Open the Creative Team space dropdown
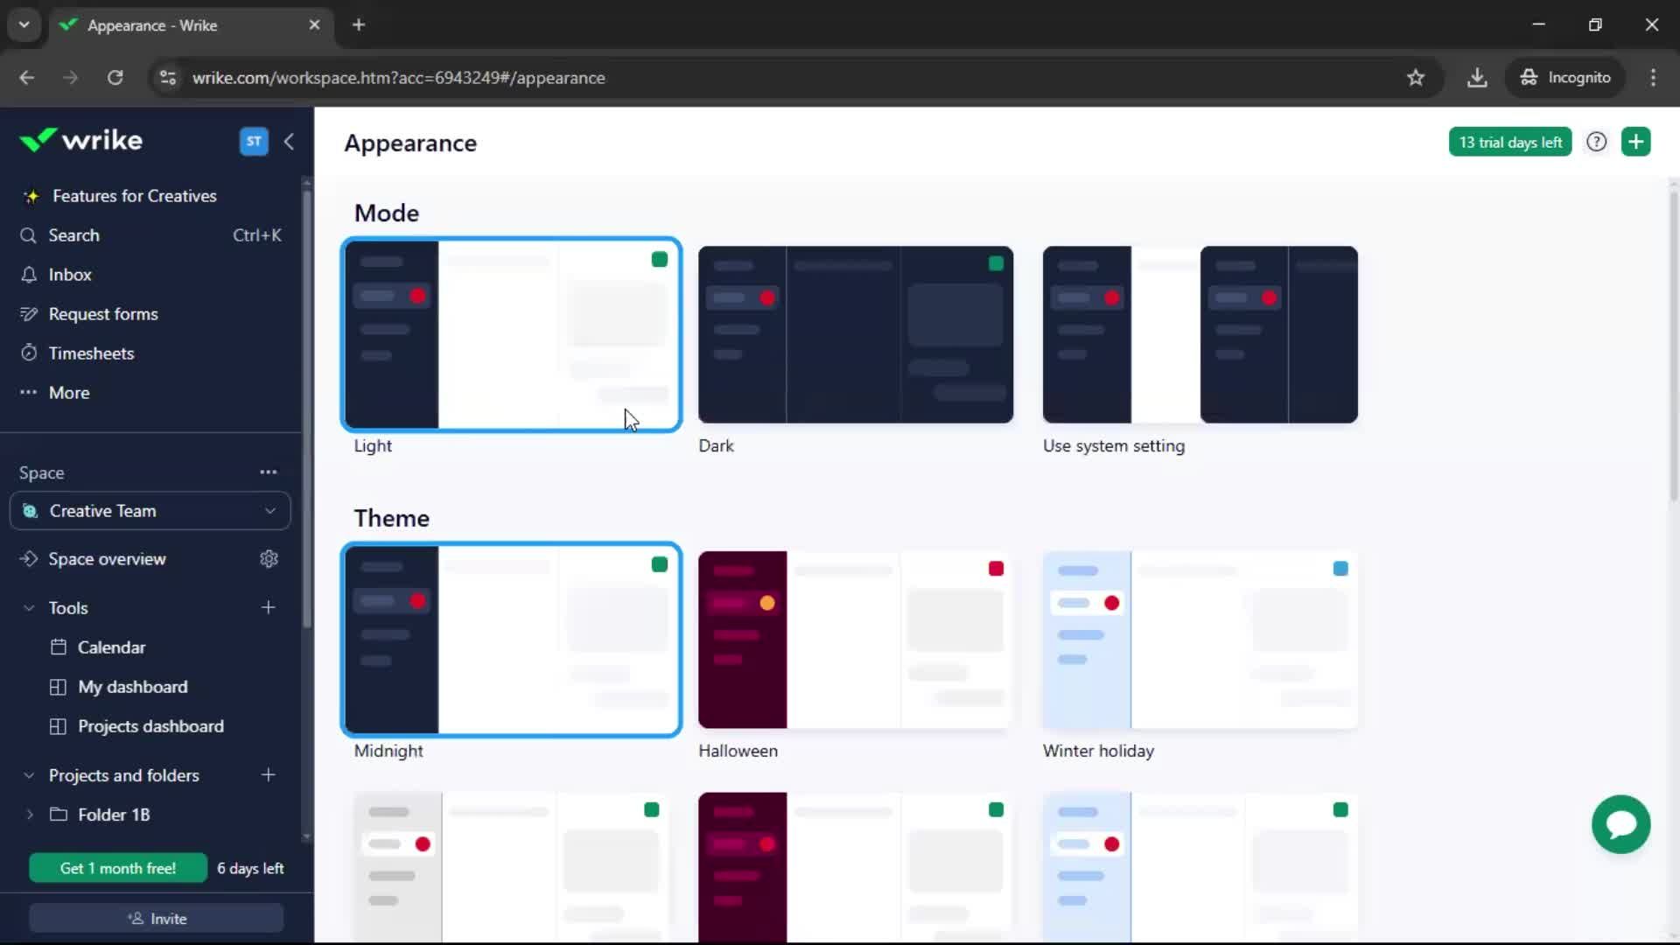Screen dimensions: 1680x945 150,511
